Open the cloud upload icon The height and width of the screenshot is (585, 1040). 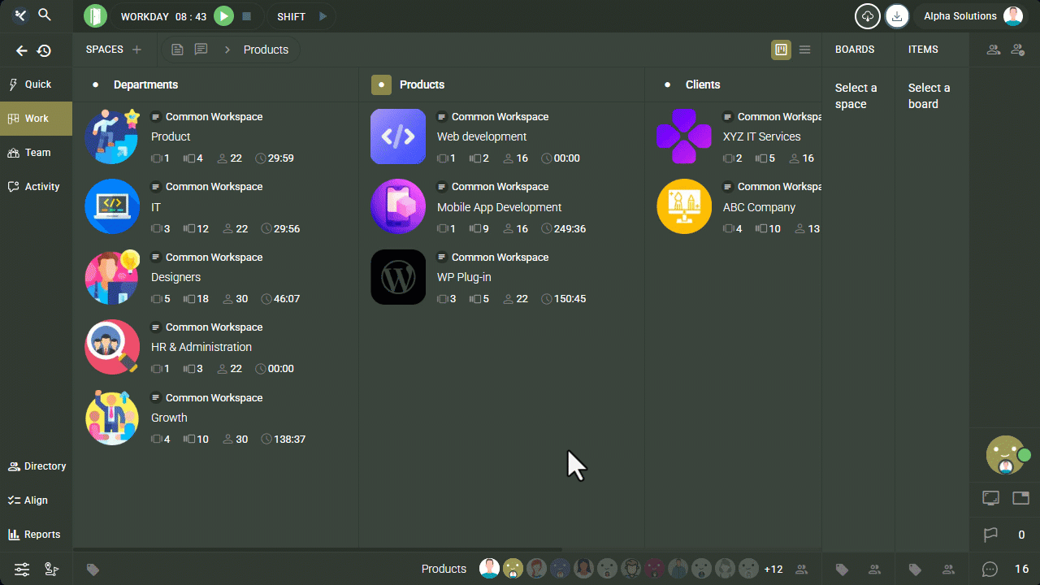pyautogui.click(x=868, y=16)
